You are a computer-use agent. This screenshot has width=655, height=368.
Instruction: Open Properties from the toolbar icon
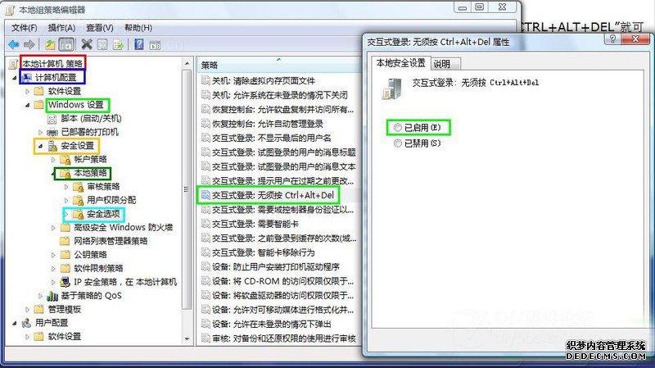tap(102, 44)
